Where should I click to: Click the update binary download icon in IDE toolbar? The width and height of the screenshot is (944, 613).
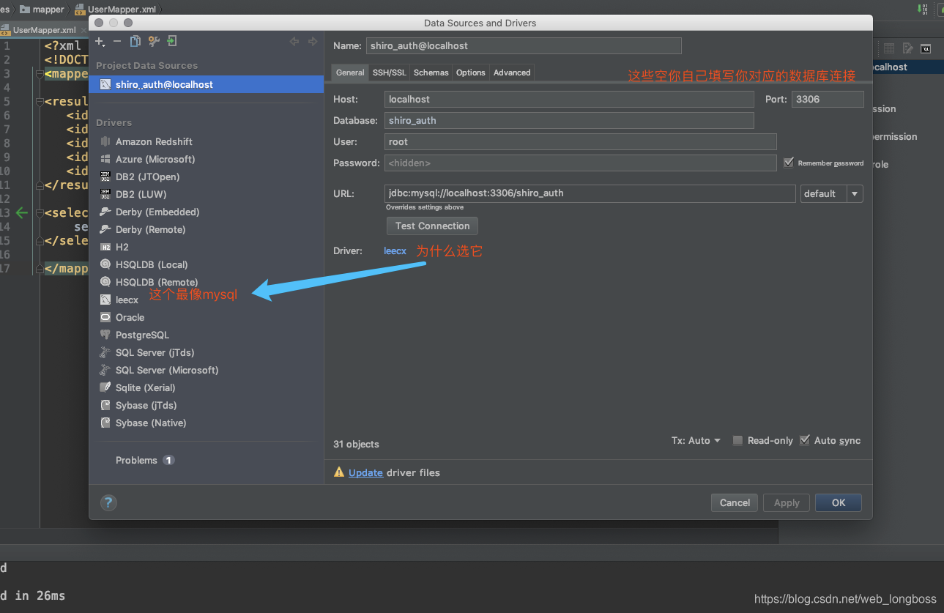pyautogui.click(x=923, y=9)
